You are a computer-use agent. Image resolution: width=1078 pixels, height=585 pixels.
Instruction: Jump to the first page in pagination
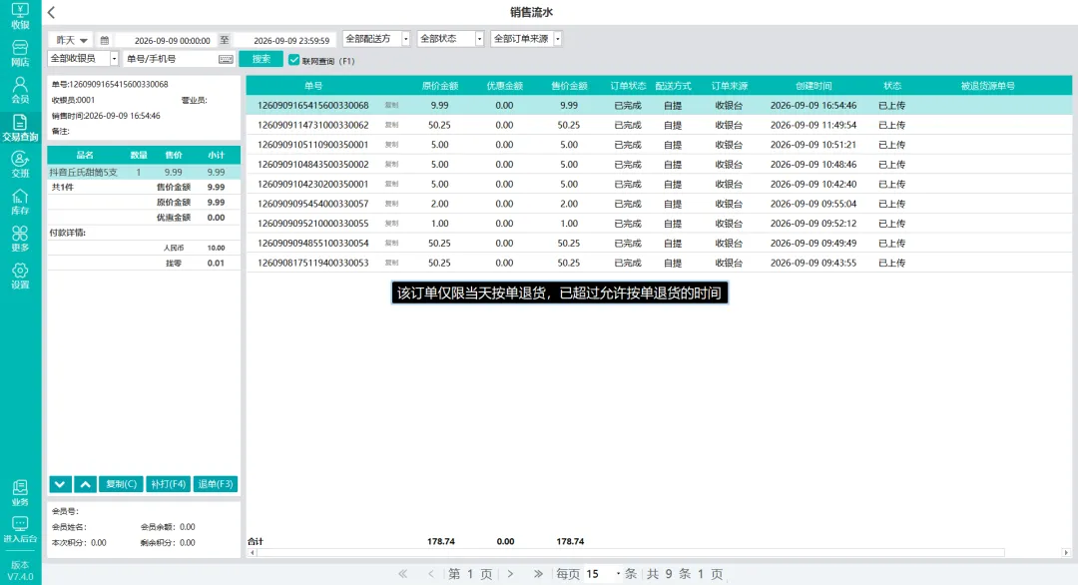403,574
